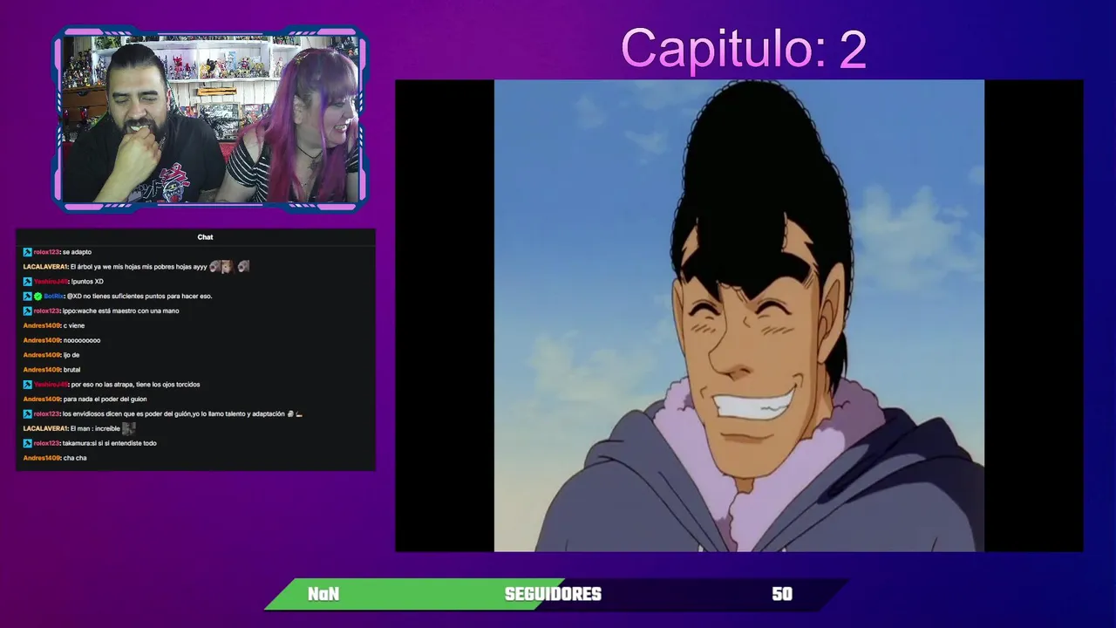Screen dimensions: 1116x628
Task: Click the message "cha cha"
Action: point(75,458)
